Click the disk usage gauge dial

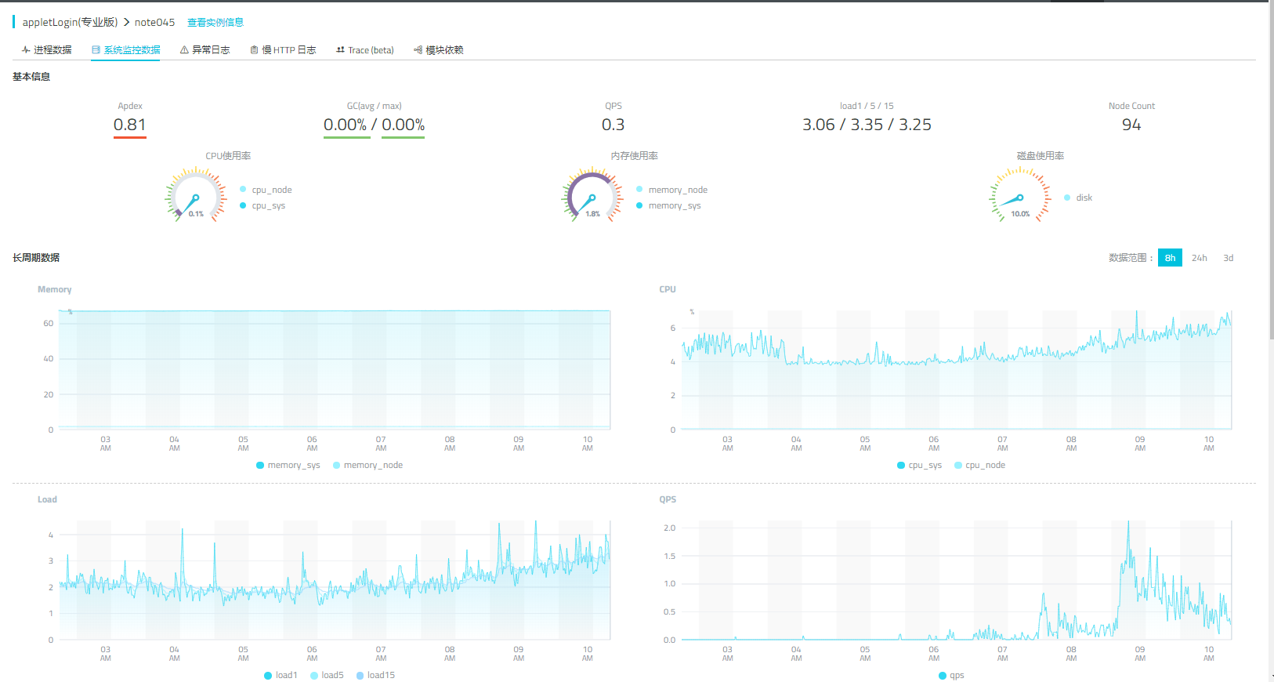(1020, 195)
